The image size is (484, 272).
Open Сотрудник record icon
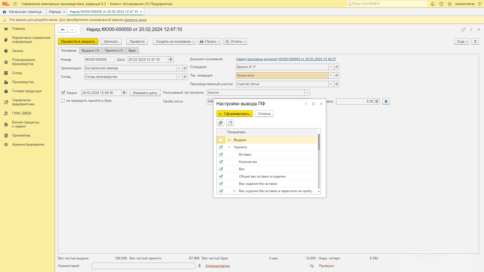pos(337,67)
